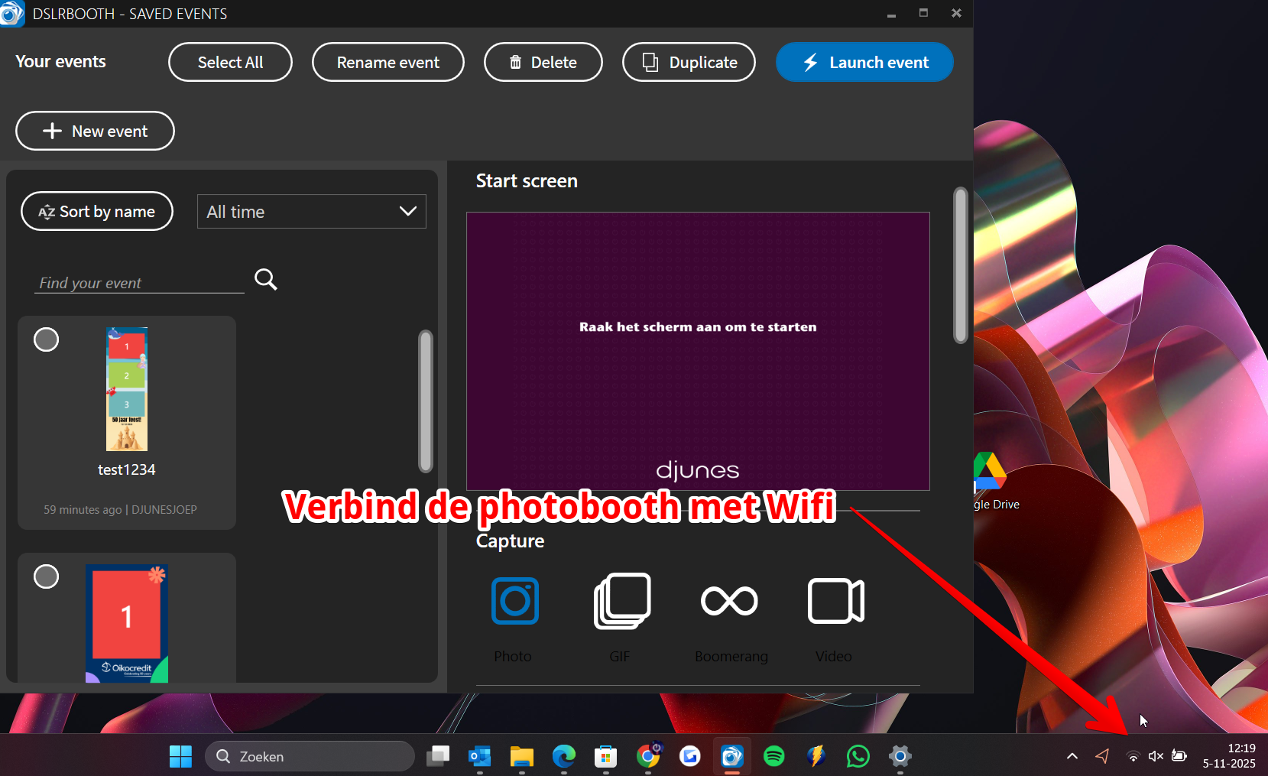Open the clock and date flyout
1268x776 pixels.
point(1229,756)
